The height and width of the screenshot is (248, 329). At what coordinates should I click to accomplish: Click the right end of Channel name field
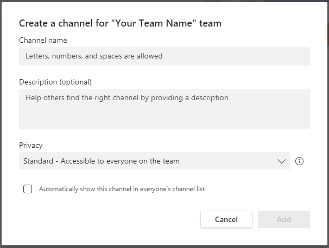pyautogui.click(x=299, y=56)
